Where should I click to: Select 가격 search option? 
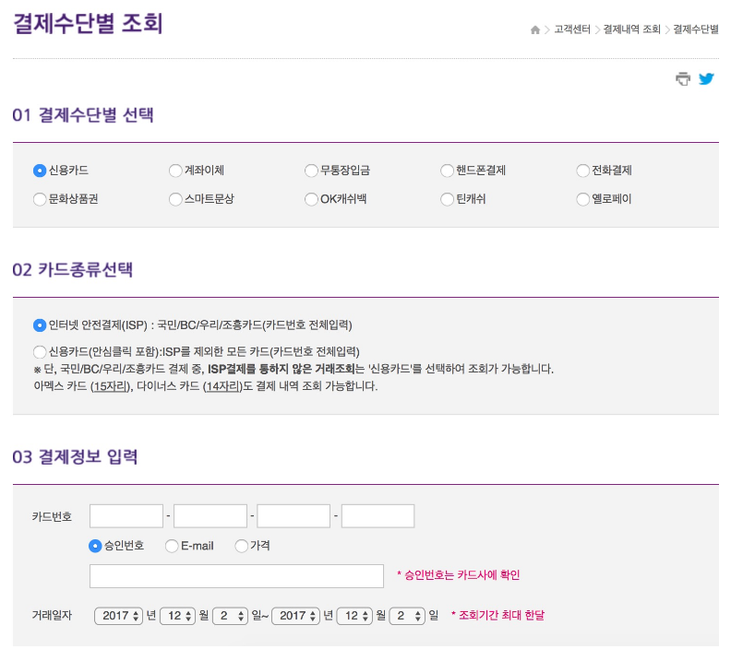(x=241, y=546)
